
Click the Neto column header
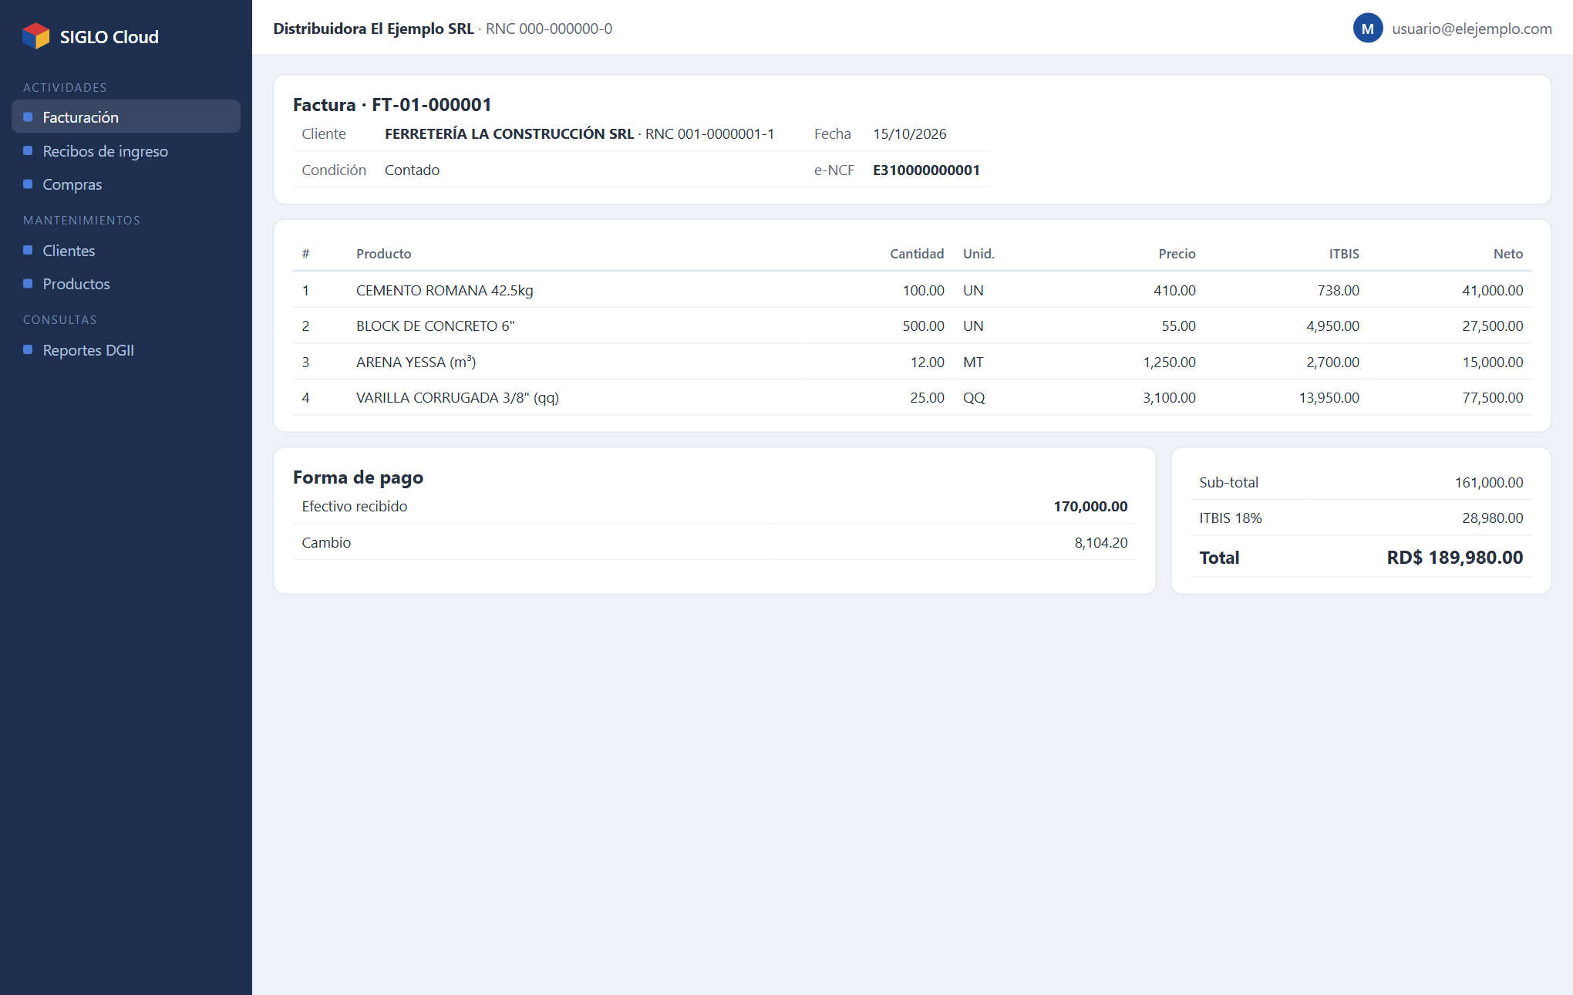(x=1508, y=254)
